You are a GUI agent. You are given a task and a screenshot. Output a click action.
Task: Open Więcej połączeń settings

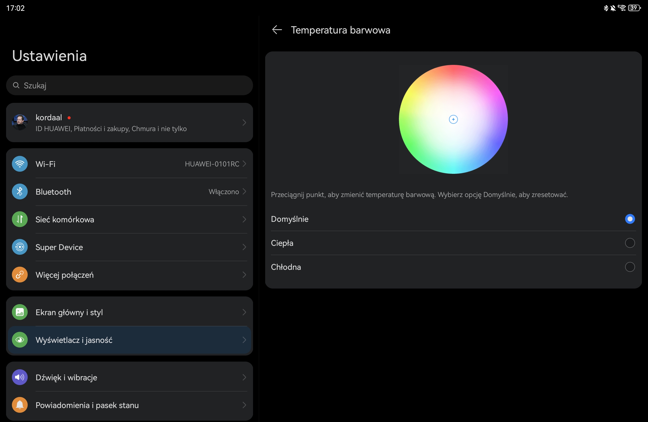129,275
